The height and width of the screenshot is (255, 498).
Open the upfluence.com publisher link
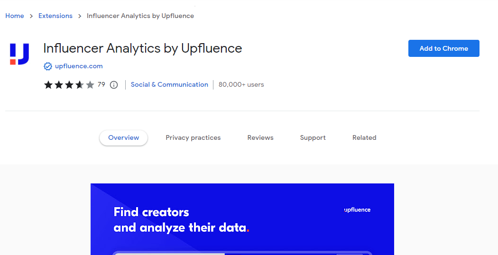[79, 66]
